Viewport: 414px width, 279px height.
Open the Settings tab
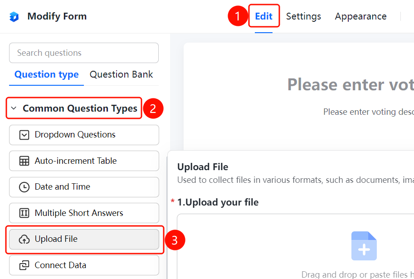(x=303, y=16)
